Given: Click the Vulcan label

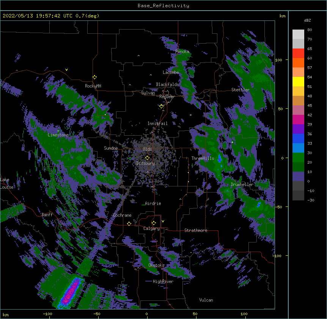Looking at the screenshot, I should point(206,300).
